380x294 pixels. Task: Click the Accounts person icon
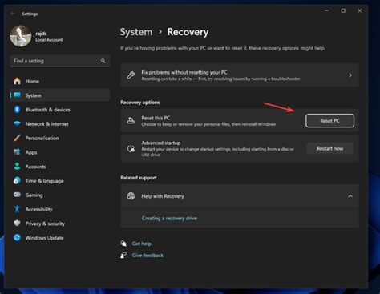click(17, 167)
